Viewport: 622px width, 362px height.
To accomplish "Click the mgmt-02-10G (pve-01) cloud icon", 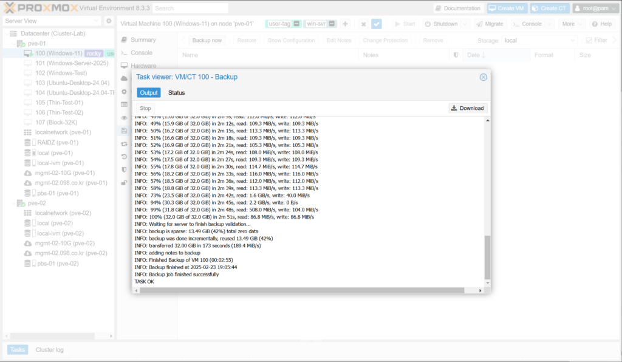I will coord(28,173).
